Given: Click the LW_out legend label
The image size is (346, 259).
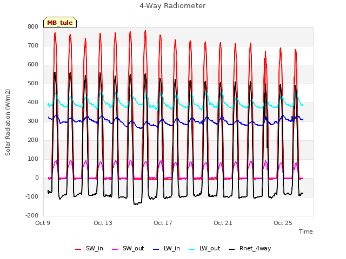Looking at the screenshot, I should tap(210, 248).
